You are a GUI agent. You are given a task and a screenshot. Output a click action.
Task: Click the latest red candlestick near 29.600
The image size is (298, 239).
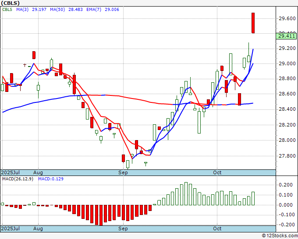(x=253, y=23)
